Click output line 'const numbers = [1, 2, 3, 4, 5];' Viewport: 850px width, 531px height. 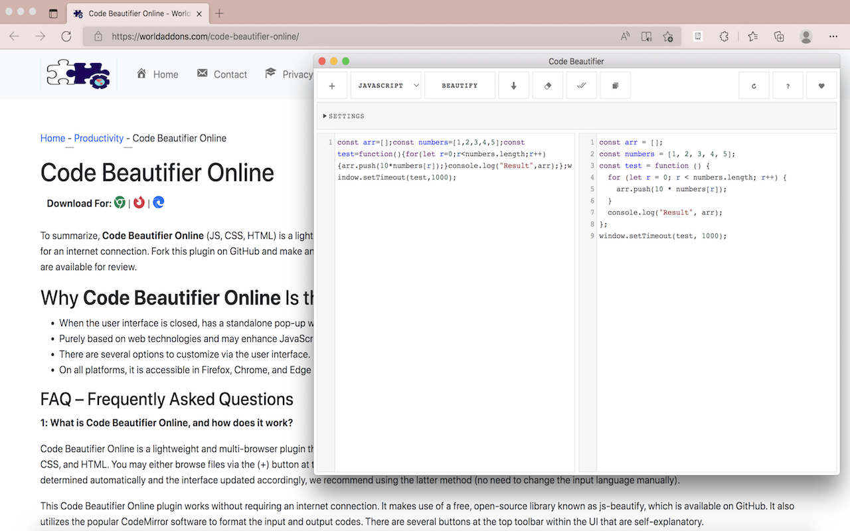667,154
